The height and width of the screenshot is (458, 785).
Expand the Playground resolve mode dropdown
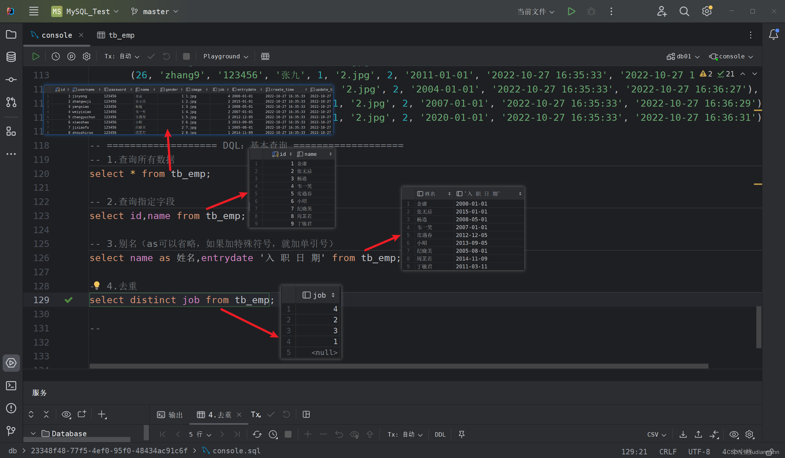[x=225, y=56]
